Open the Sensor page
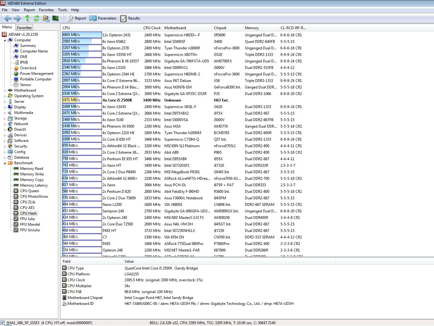This screenshot has height=326, width=434. click(25, 85)
